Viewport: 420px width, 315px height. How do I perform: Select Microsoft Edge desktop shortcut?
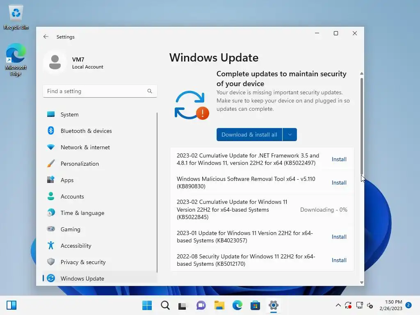click(x=16, y=60)
